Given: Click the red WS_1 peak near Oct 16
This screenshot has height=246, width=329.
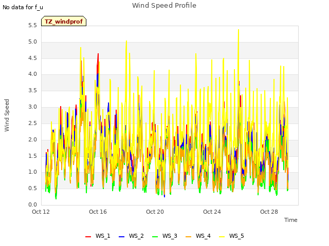Looking at the screenshot, I should pos(98,54).
